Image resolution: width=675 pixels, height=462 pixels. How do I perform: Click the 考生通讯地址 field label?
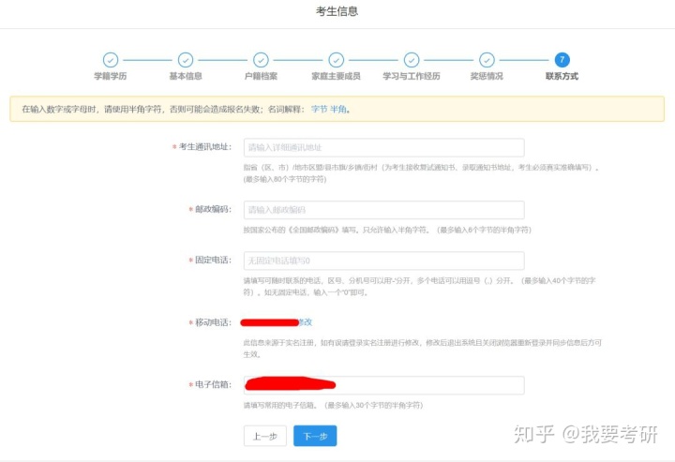205,147
